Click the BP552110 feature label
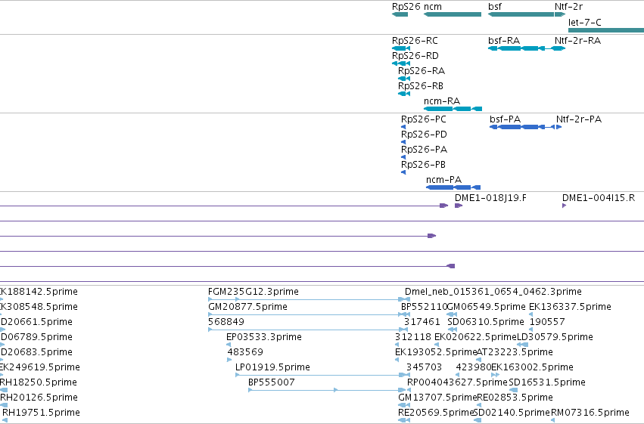Viewport: 644px width, 424px height. (424, 307)
